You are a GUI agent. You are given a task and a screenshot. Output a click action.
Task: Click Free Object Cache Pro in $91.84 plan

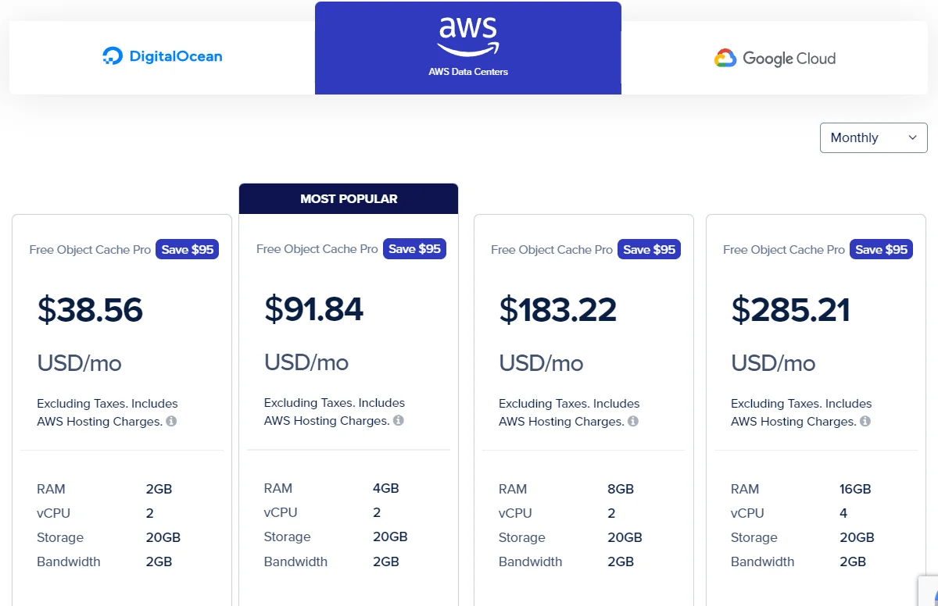[x=317, y=249]
